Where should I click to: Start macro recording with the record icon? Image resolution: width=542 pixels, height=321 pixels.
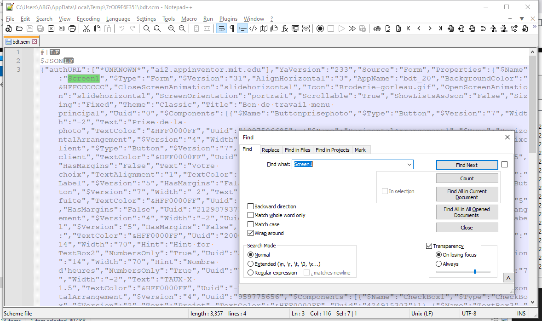pyautogui.click(x=320, y=29)
